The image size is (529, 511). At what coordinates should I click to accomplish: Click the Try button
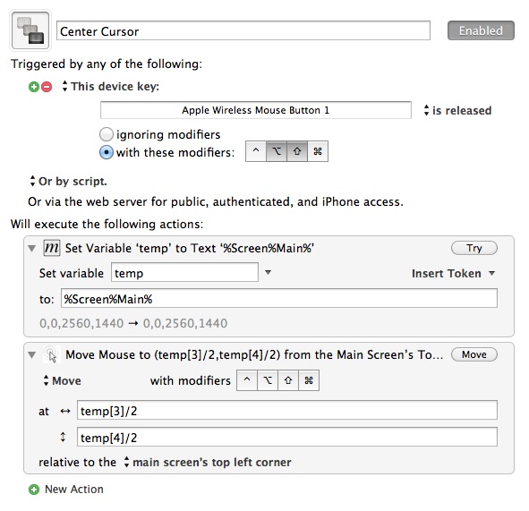click(474, 248)
